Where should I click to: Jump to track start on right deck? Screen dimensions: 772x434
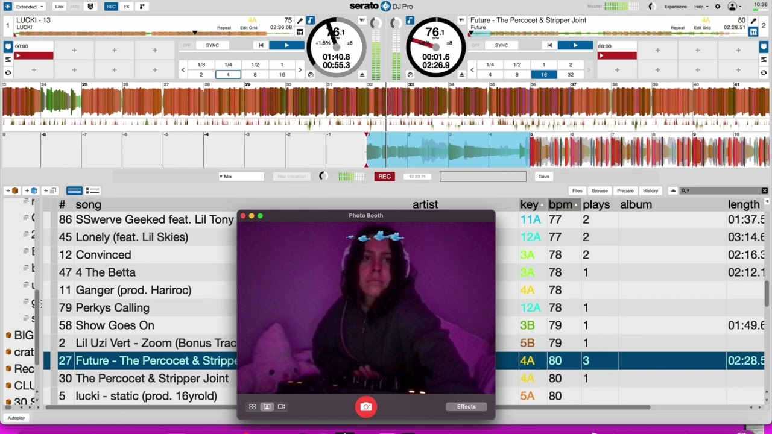[x=549, y=45]
